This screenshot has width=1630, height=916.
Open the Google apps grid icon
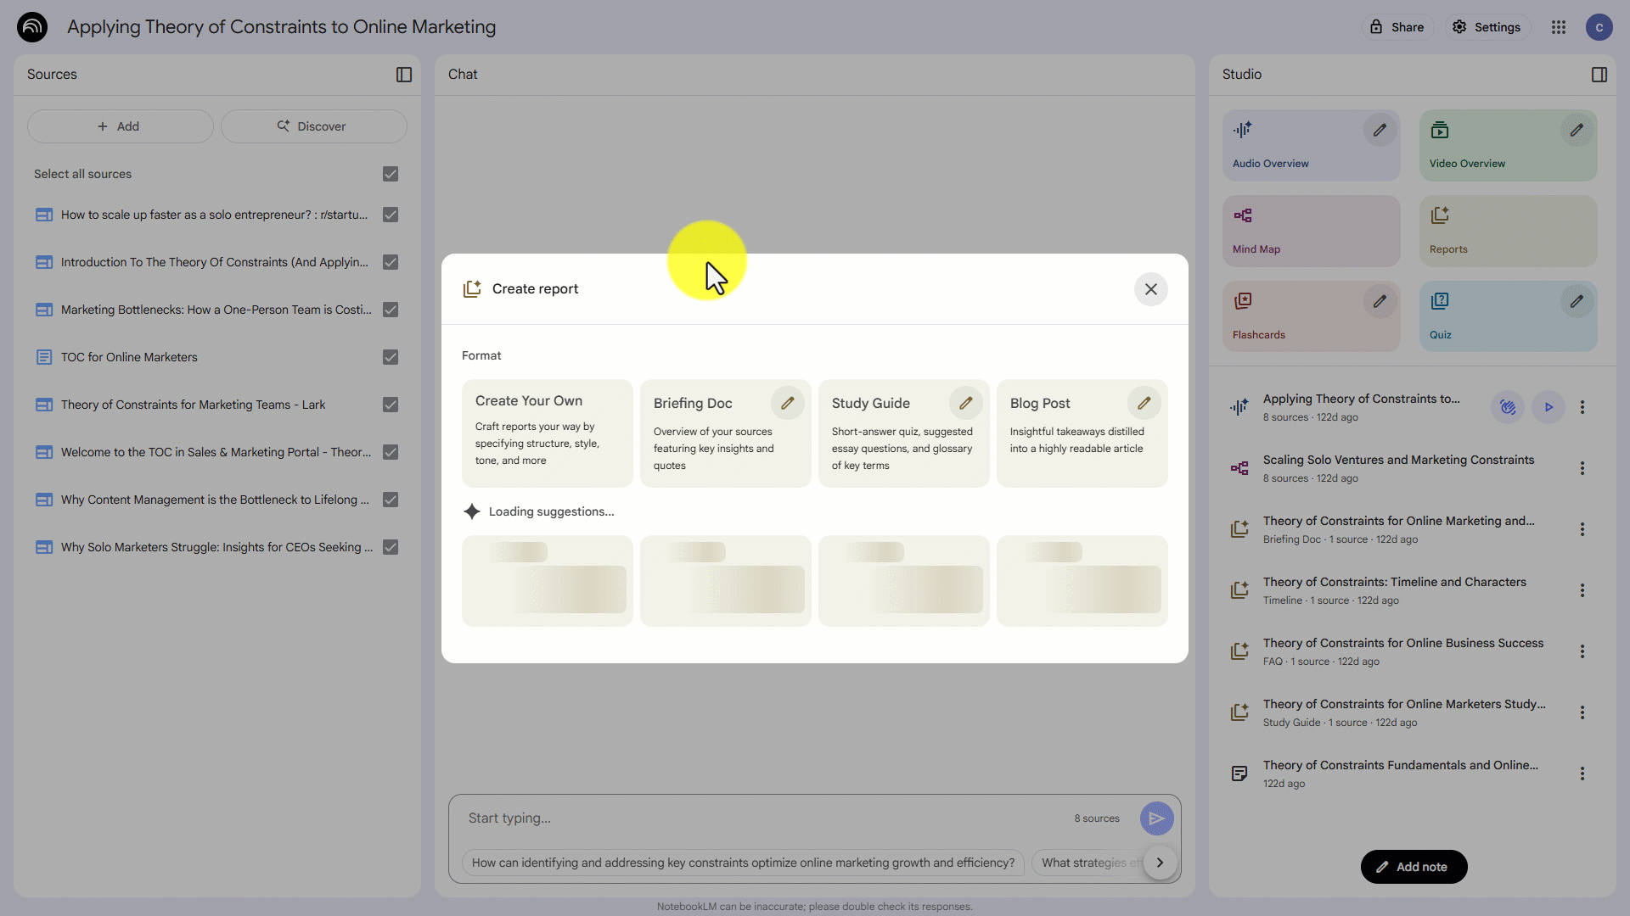pos(1558,27)
